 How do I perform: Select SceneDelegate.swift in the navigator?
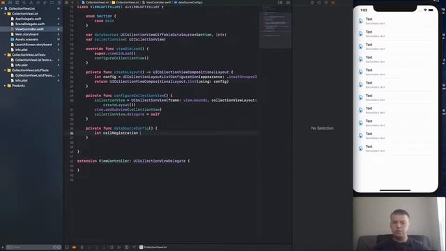[x=29, y=24]
